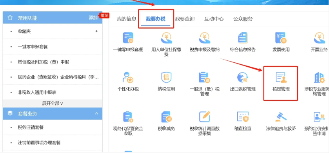The height and width of the screenshot is (153, 329).
Task: Open 纳税信用 icon
Action: 166,77
